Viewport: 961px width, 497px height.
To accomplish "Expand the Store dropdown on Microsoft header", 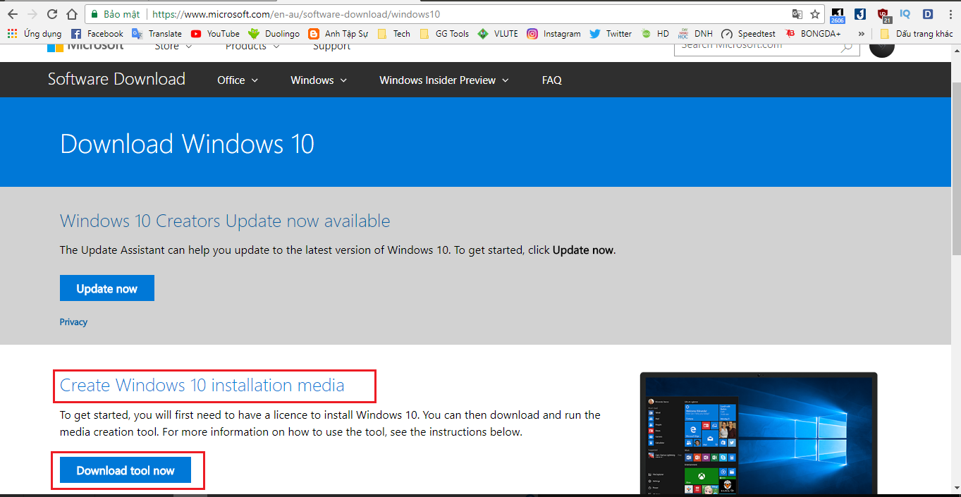I will coord(173,47).
